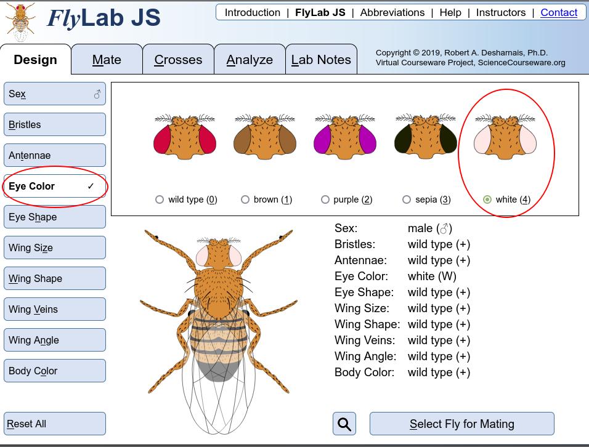Click the white eye fly head image
Image resolution: width=589 pixels, height=447 pixels.
click(x=505, y=137)
